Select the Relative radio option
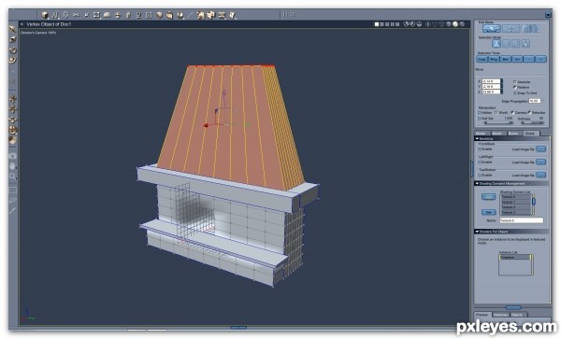The image size is (561, 339). pos(515,87)
